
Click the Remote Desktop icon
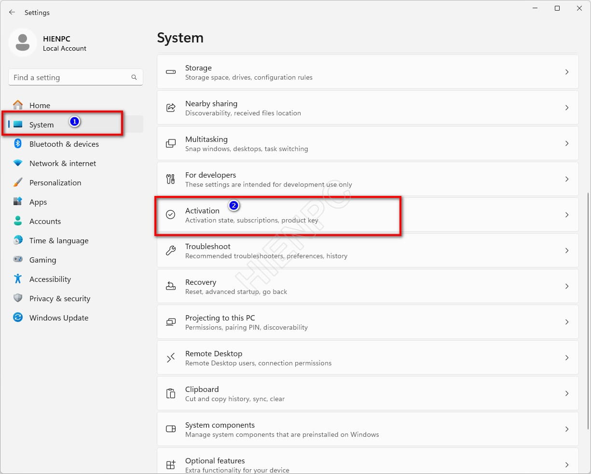[x=171, y=358]
